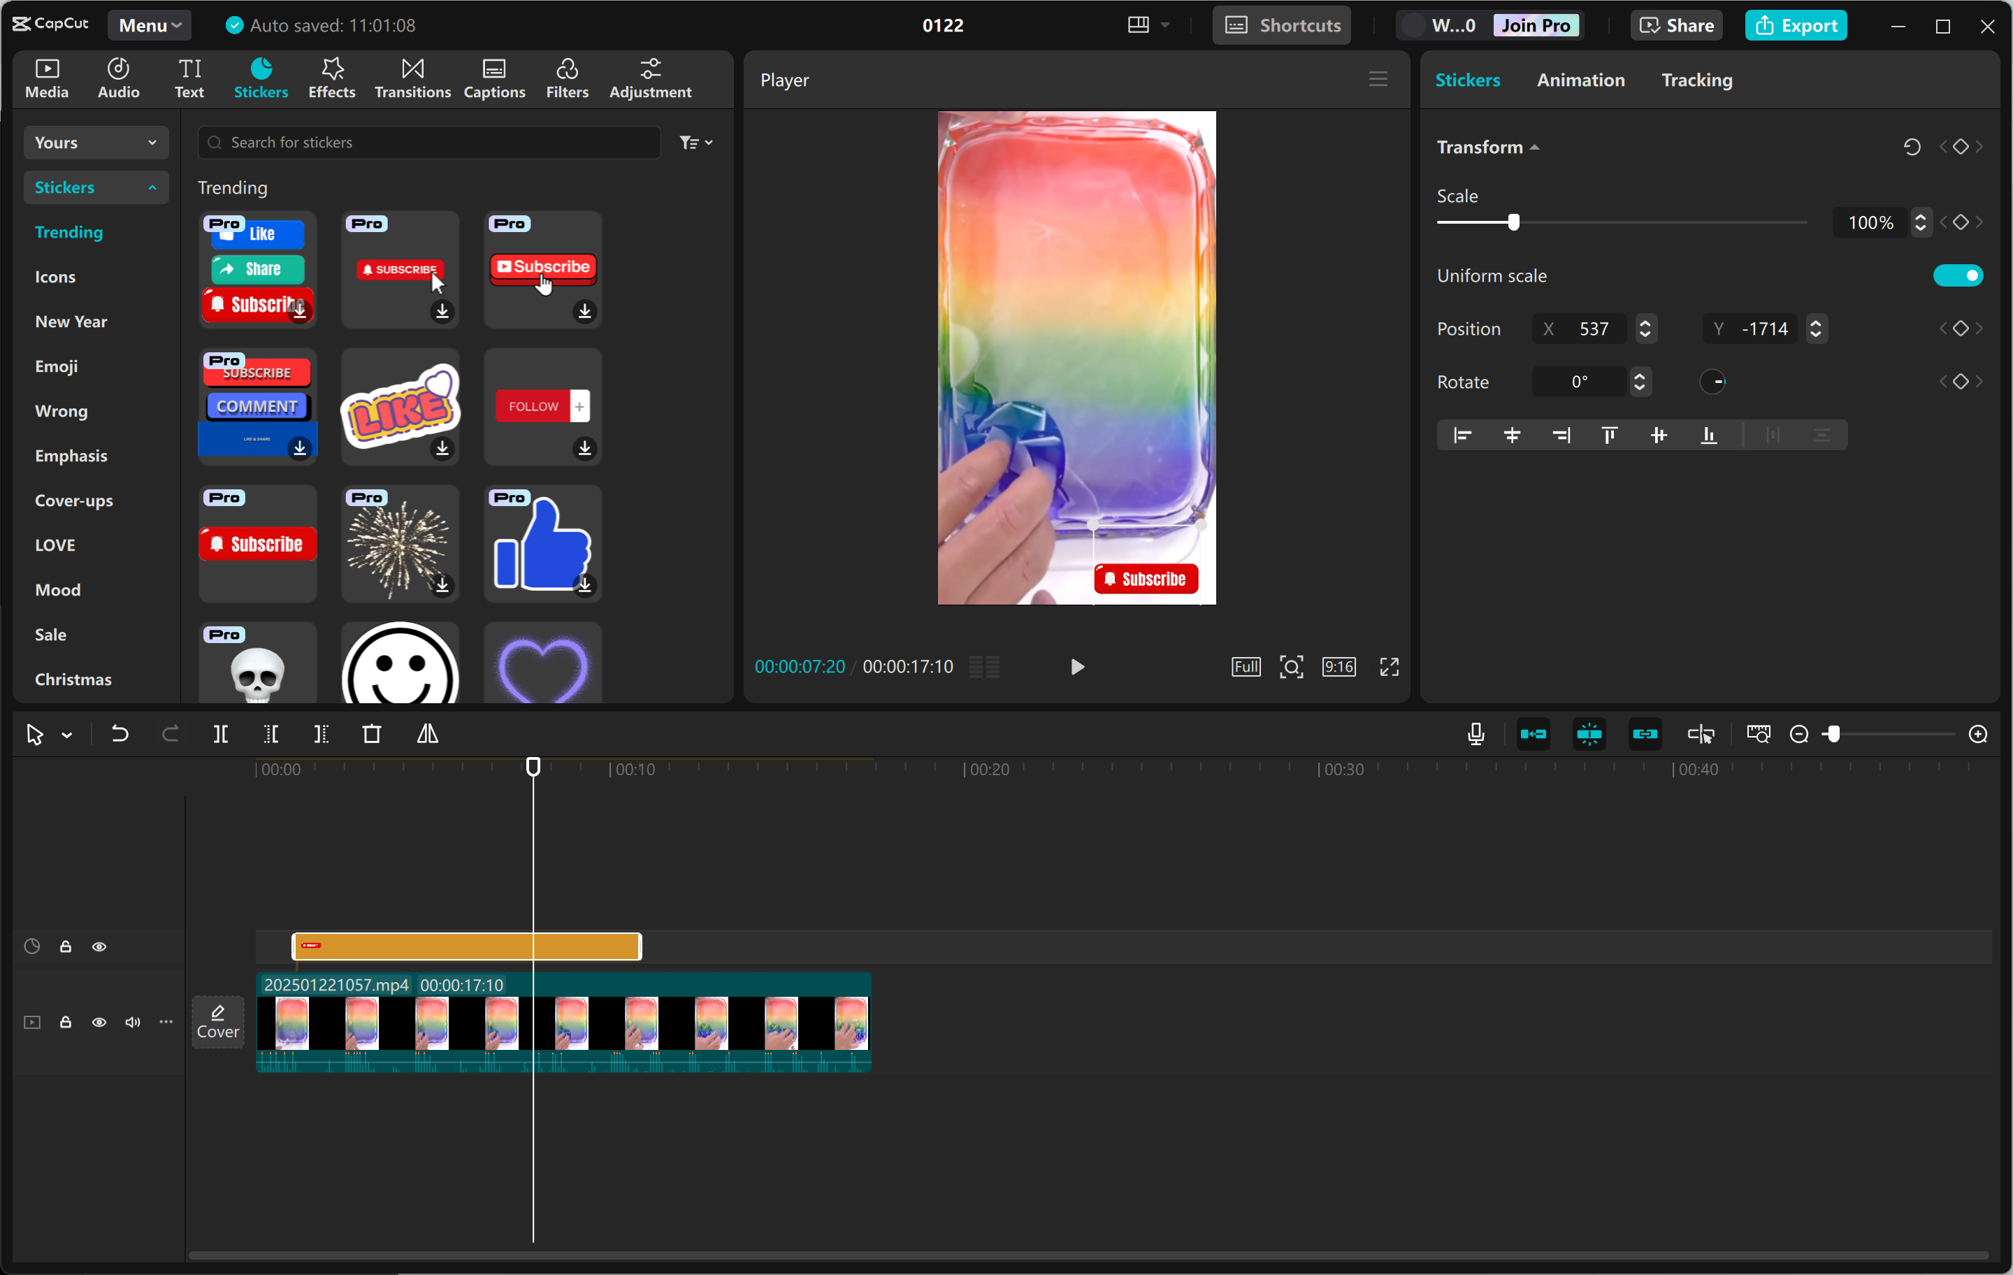The height and width of the screenshot is (1275, 2013).
Task: Open the Media panel
Action: 47,77
